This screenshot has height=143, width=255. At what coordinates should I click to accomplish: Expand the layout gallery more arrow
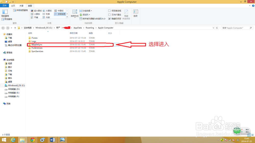(67, 17)
